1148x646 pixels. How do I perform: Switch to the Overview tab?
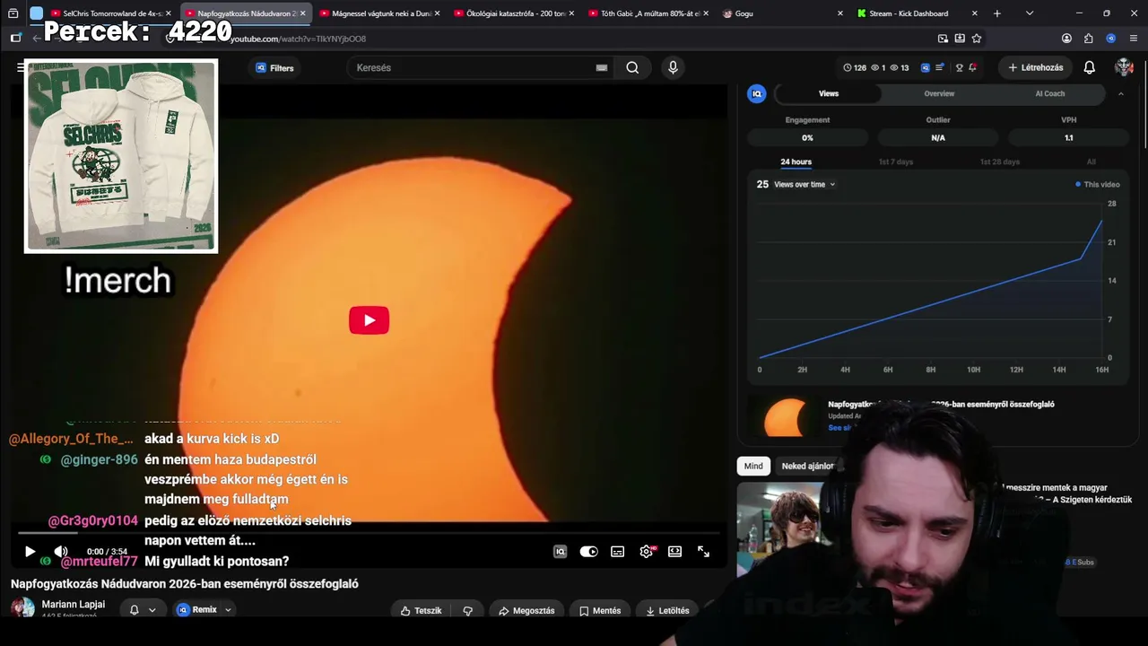(939, 93)
